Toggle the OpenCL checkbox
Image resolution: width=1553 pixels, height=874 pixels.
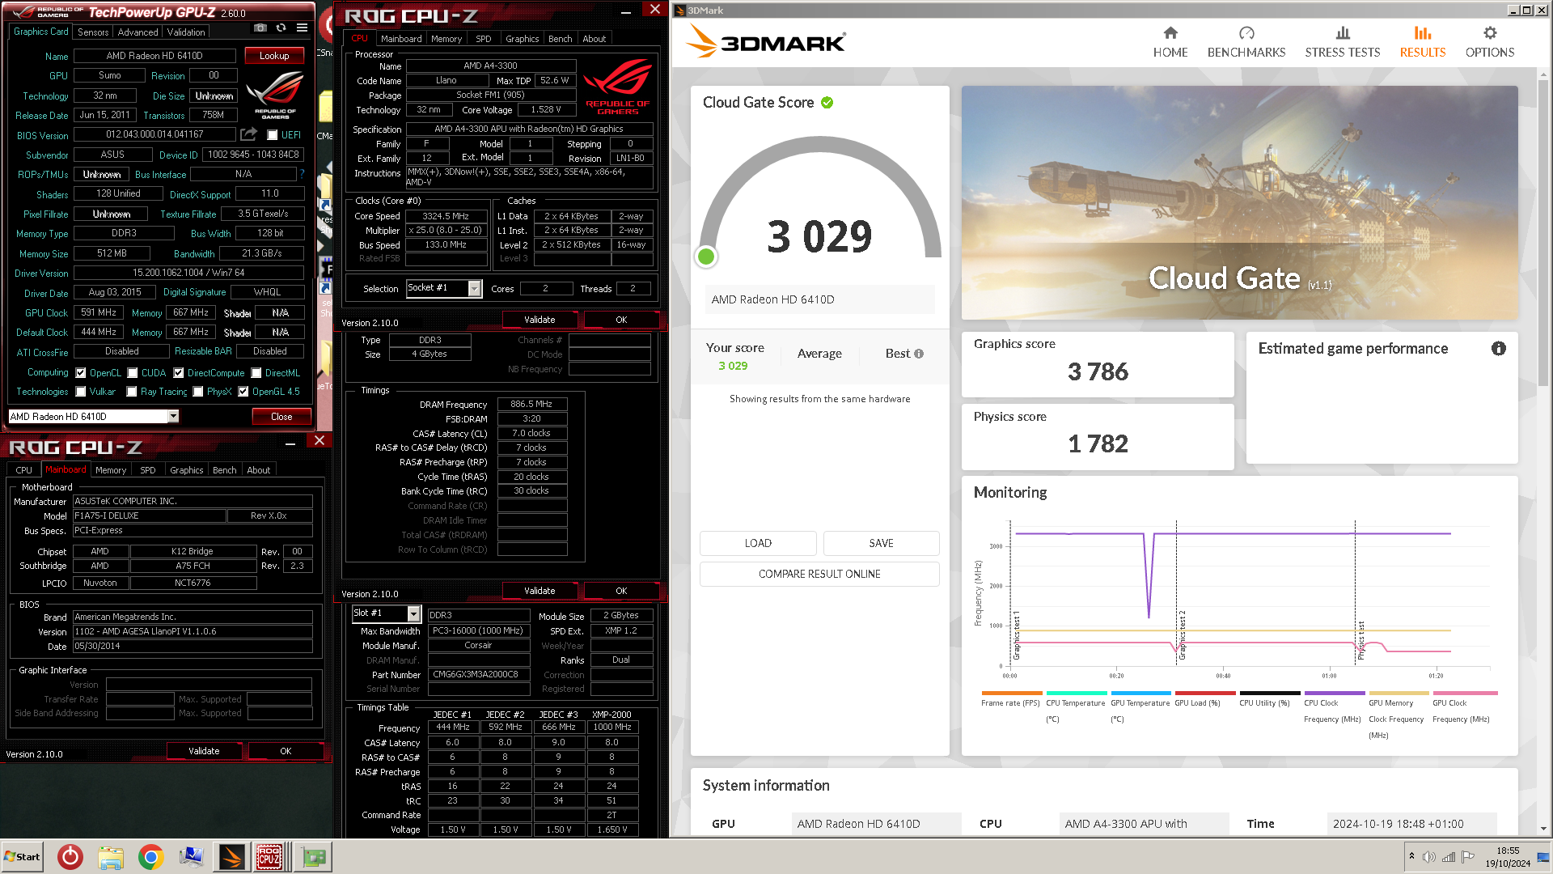coord(81,373)
